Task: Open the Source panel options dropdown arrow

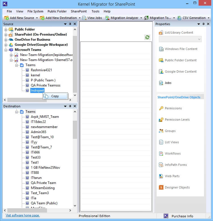Action: 65,24
